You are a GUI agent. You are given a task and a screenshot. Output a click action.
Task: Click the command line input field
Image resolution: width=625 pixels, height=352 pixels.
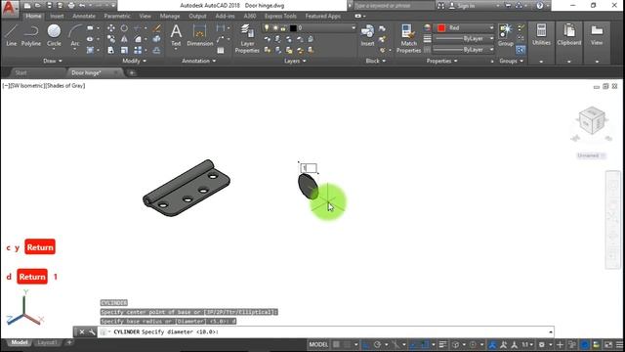(325, 332)
